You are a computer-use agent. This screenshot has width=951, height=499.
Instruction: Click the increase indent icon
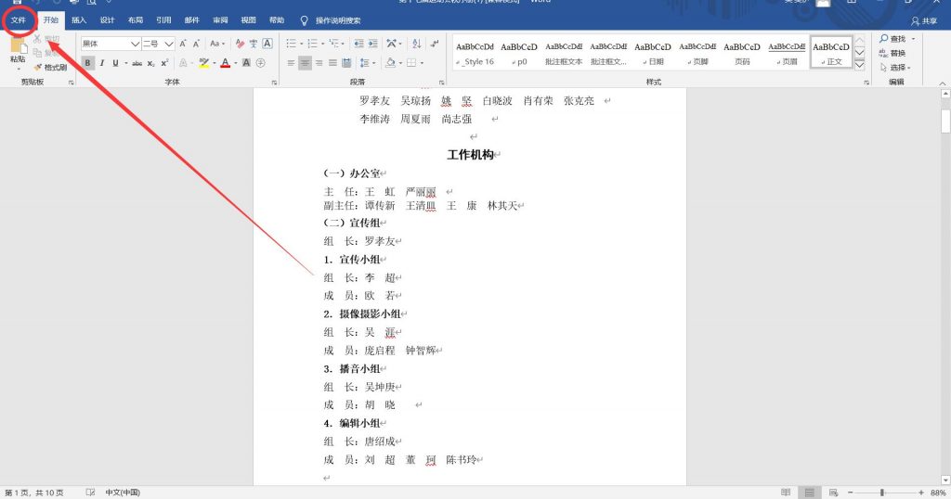[373, 44]
